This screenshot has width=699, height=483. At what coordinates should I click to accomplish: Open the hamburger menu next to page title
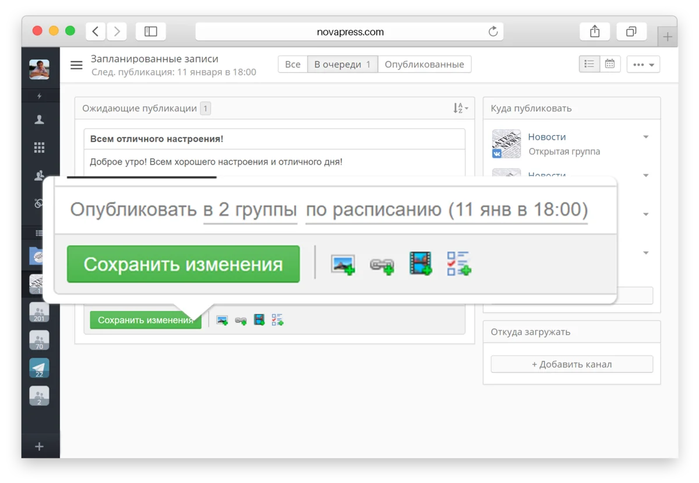point(76,65)
